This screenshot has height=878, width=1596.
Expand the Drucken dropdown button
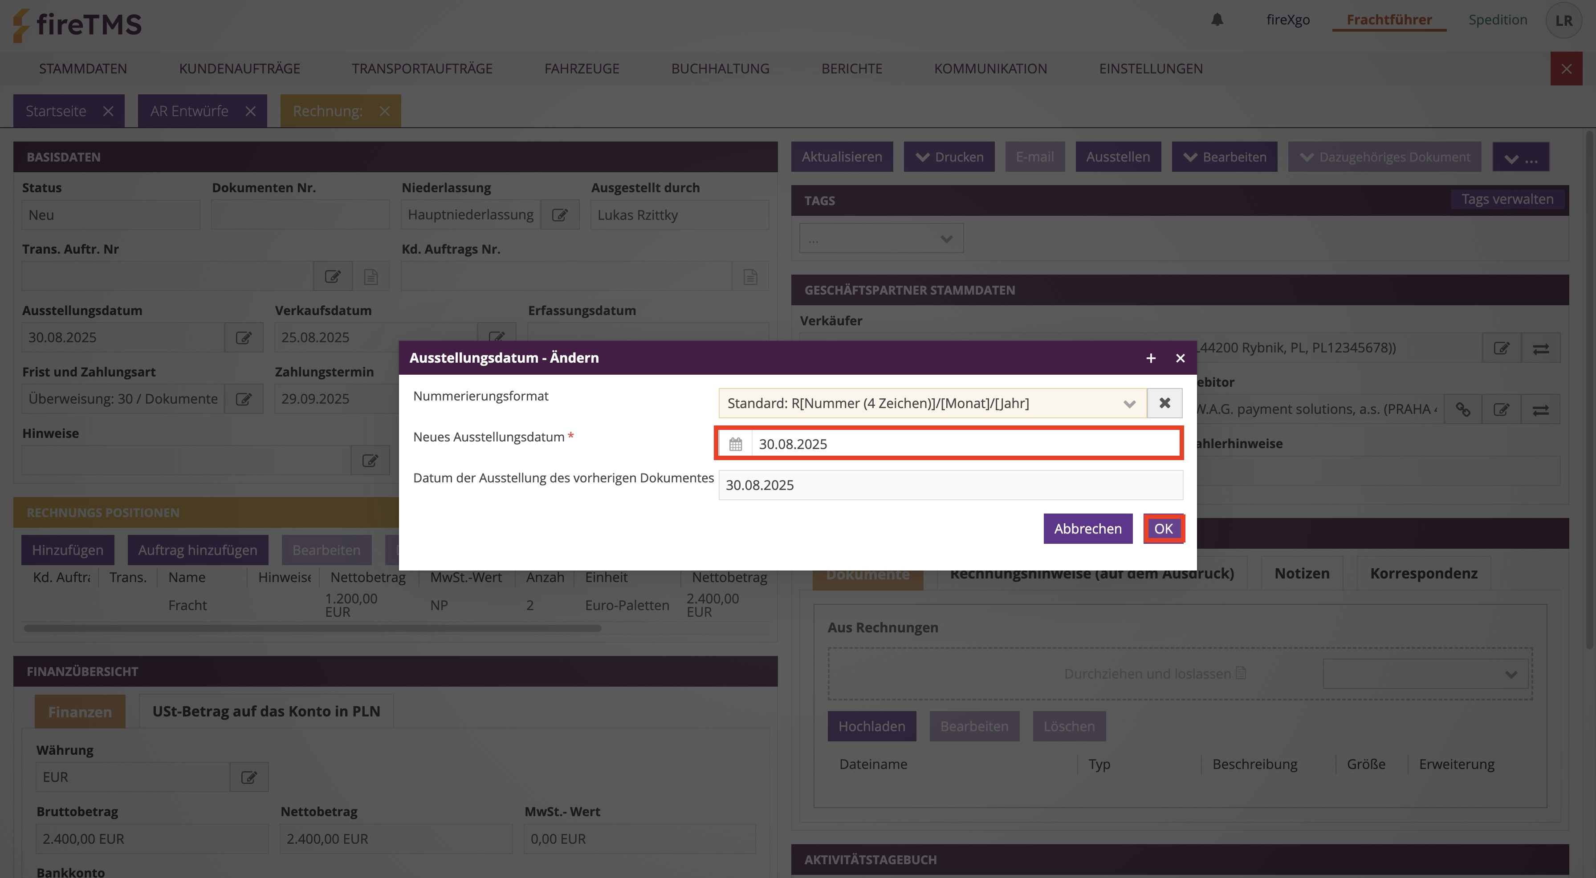949,157
